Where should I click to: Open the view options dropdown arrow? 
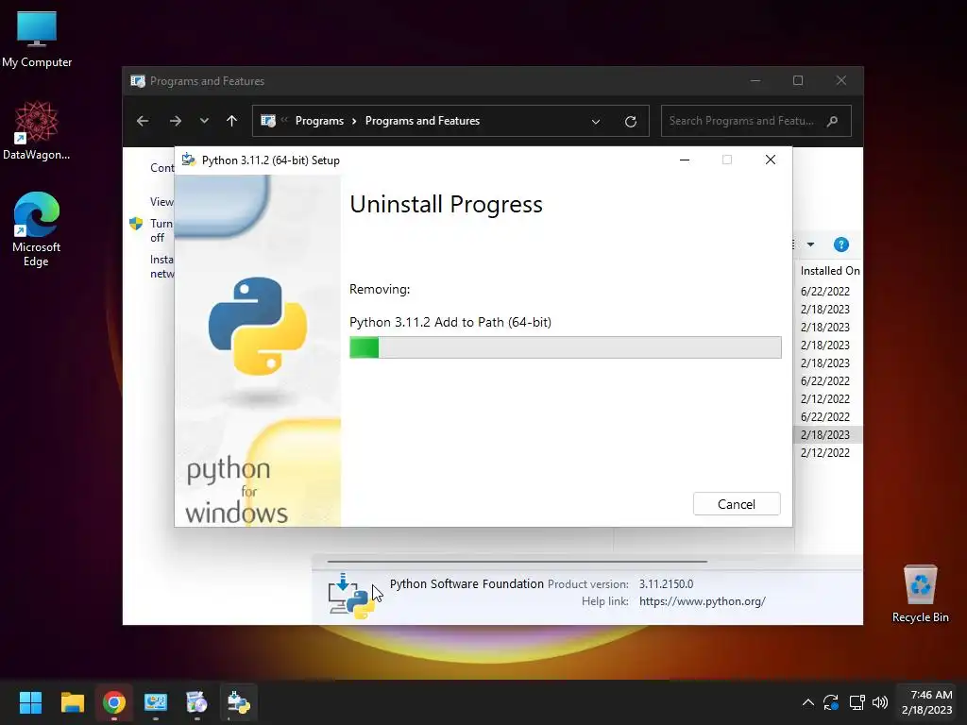click(x=810, y=244)
